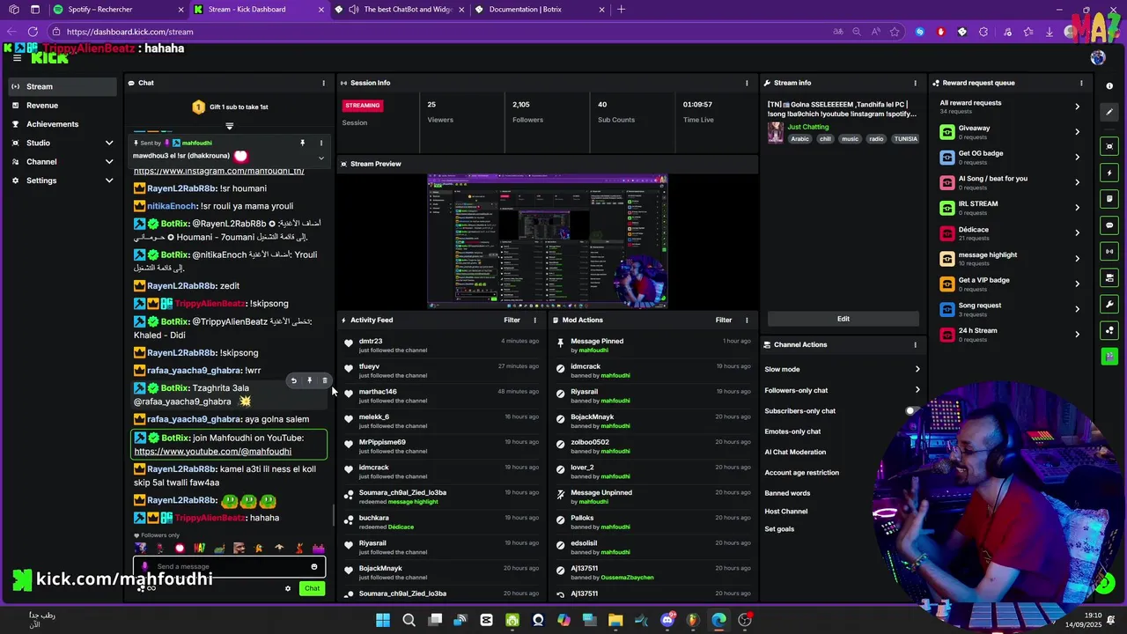Click Just Chatting category link
Viewport: 1127px width, 634px height.
click(x=807, y=127)
